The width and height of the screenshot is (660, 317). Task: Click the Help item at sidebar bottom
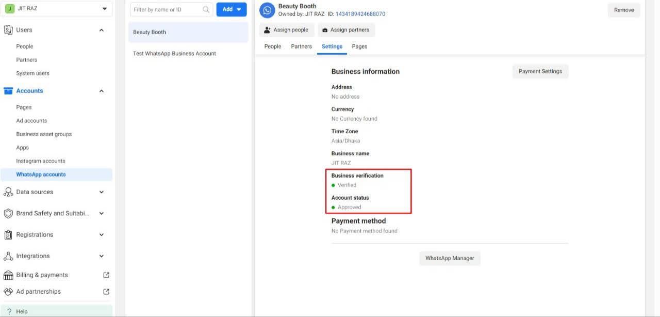pyautogui.click(x=57, y=311)
